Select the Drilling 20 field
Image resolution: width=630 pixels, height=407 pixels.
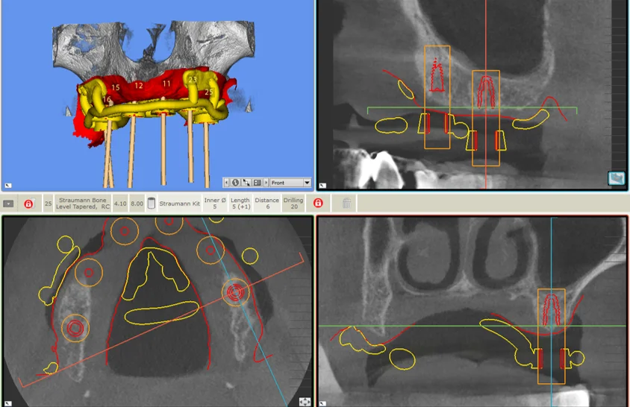[x=293, y=203]
